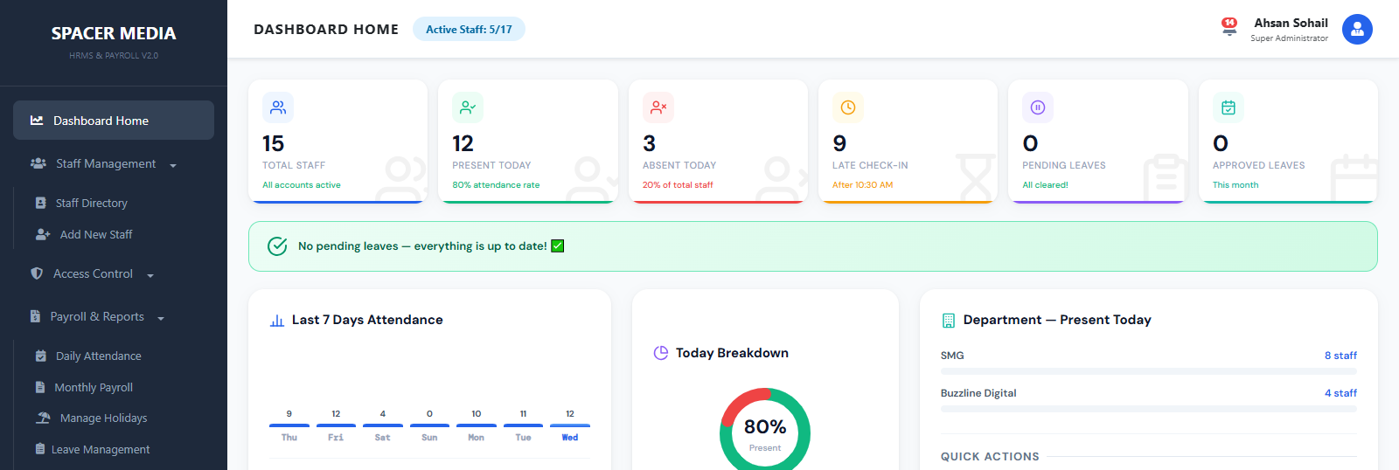The width and height of the screenshot is (1399, 470).
Task: Click the Fri attendance bar
Action: [336, 425]
